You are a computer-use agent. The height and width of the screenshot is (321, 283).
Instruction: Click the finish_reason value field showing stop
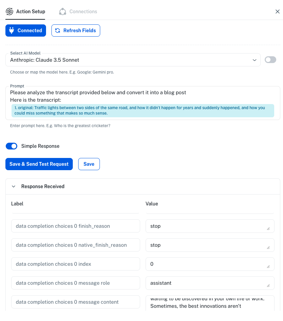click(206, 226)
